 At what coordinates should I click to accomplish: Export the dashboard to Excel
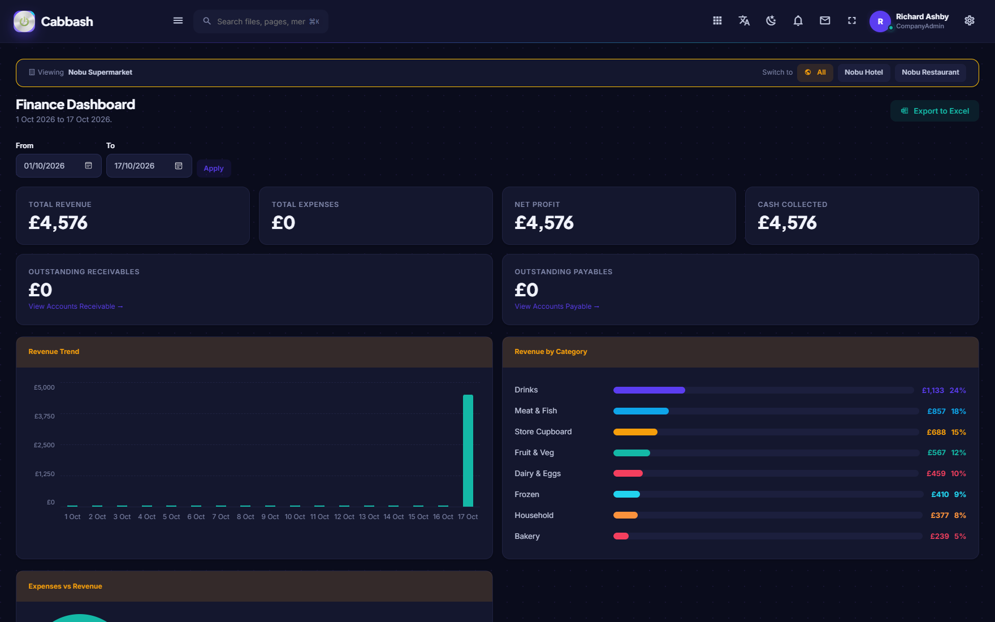(x=935, y=111)
